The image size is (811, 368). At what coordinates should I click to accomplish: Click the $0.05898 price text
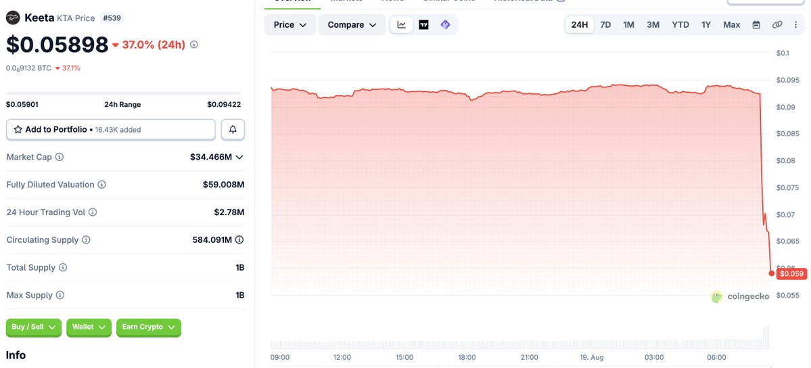pyautogui.click(x=57, y=45)
